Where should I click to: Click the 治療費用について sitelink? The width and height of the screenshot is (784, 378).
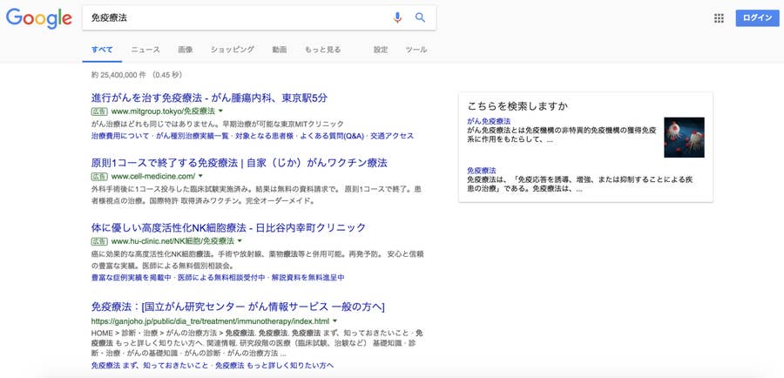pos(120,136)
